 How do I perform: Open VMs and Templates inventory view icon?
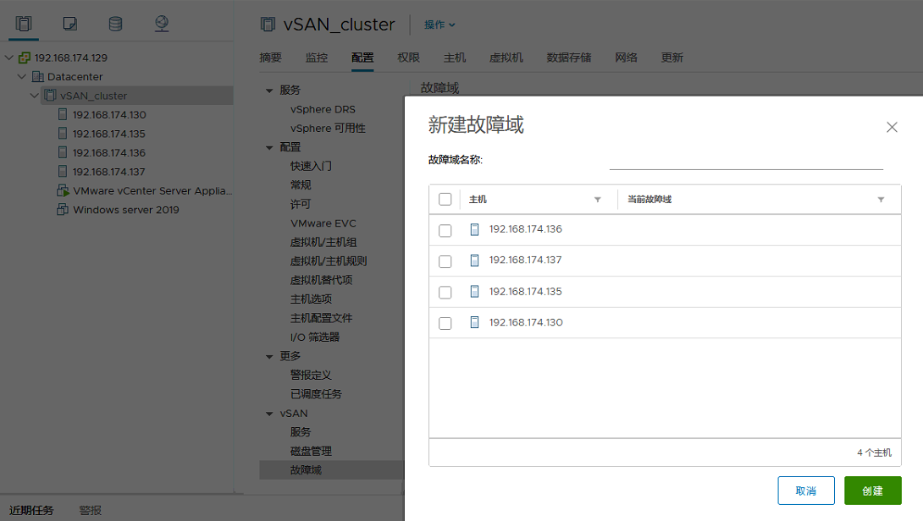69,24
